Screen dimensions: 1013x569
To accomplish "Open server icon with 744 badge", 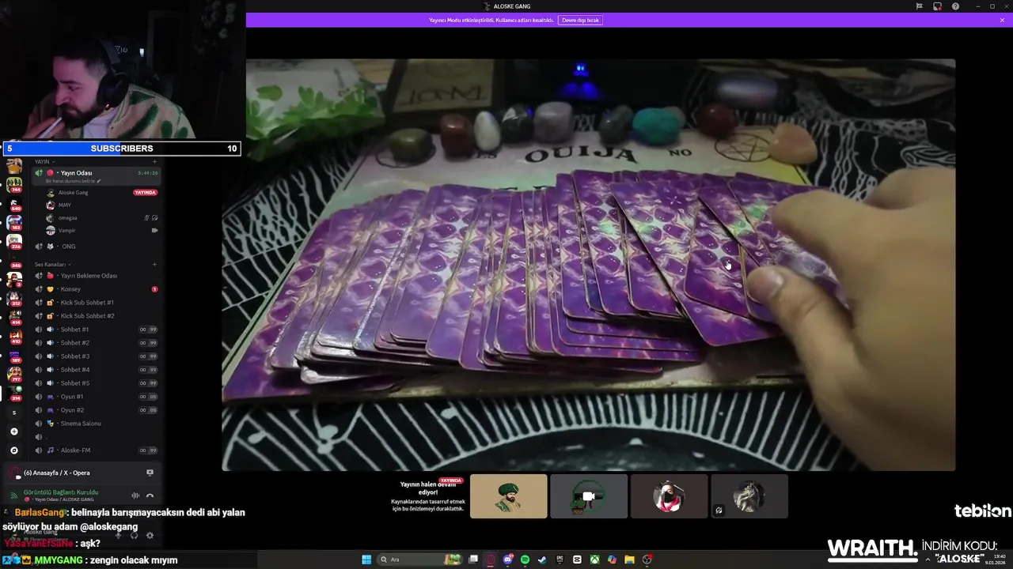I will click(14, 185).
